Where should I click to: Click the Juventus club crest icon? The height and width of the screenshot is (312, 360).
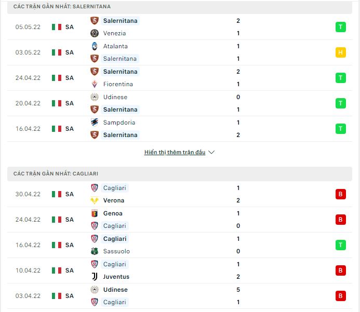point(95,277)
